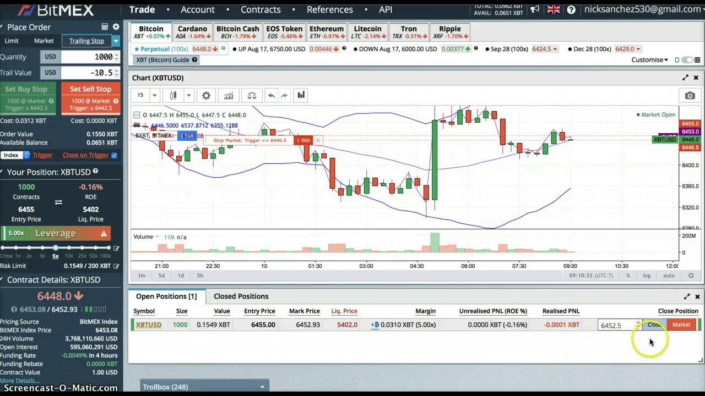Click the XBTUSD symbol in positions table
705x396 pixels.
point(149,325)
